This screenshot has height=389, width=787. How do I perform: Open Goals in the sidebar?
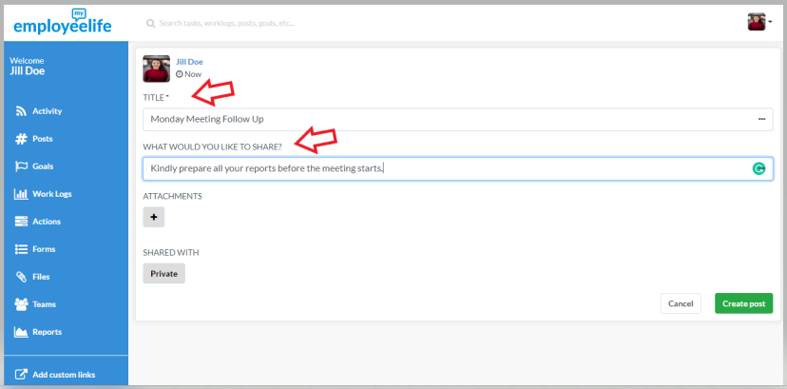coord(43,166)
